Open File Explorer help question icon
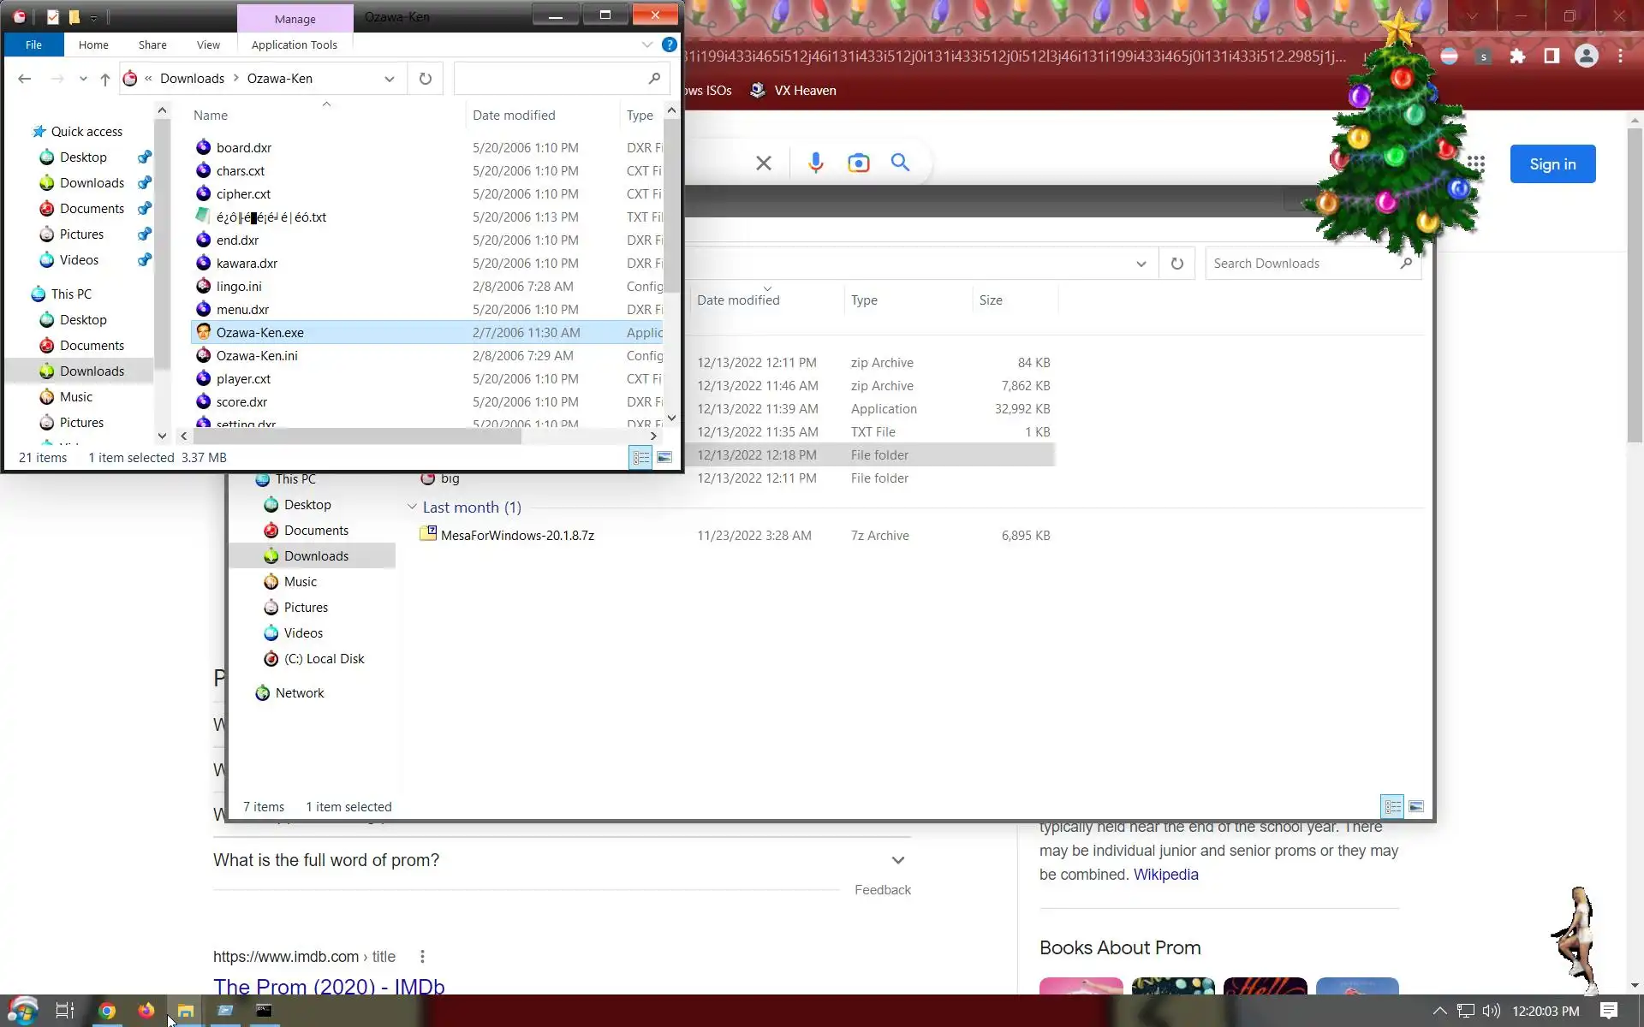 tap(670, 45)
